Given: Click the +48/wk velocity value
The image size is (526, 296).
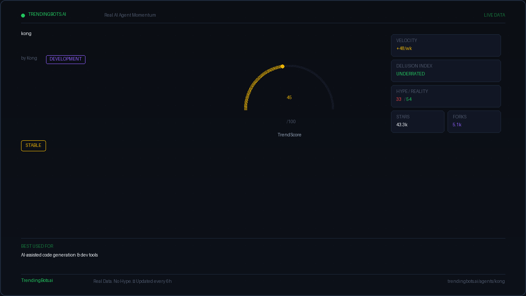Looking at the screenshot, I should [x=404, y=48].
